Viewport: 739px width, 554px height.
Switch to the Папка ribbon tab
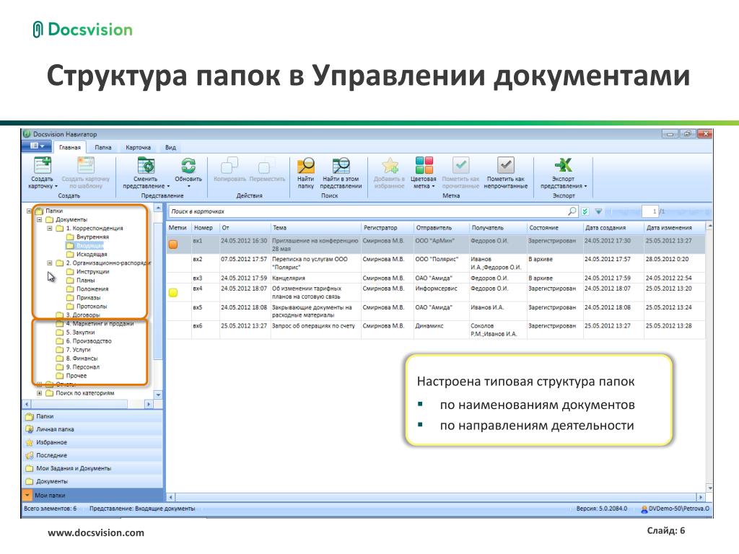coord(102,147)
